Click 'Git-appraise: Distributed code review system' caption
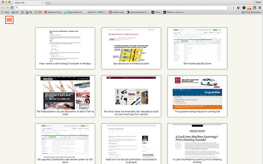 (65, 161)
